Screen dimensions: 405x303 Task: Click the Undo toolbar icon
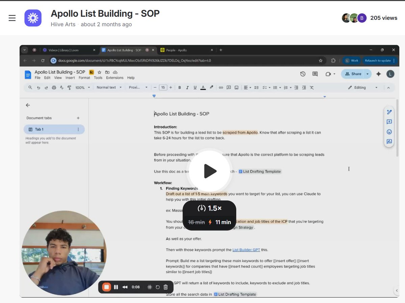38,88
